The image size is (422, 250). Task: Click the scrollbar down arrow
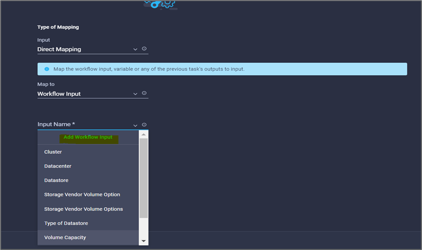click(x=143, y=241)
